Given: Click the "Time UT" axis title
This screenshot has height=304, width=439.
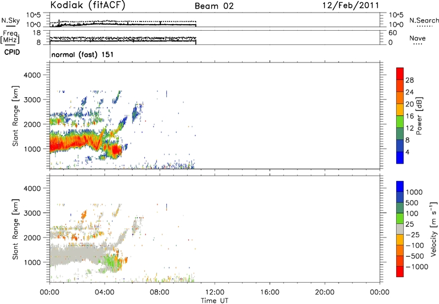Looking at the screenshot, I should (x=215, y=301).
